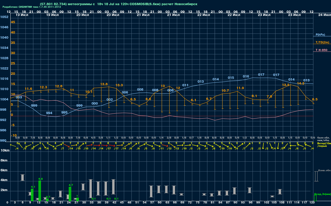Click the 0.7 precipitation amount label
The height and width of the screenshot is (206, 331).
click(48, 197)
